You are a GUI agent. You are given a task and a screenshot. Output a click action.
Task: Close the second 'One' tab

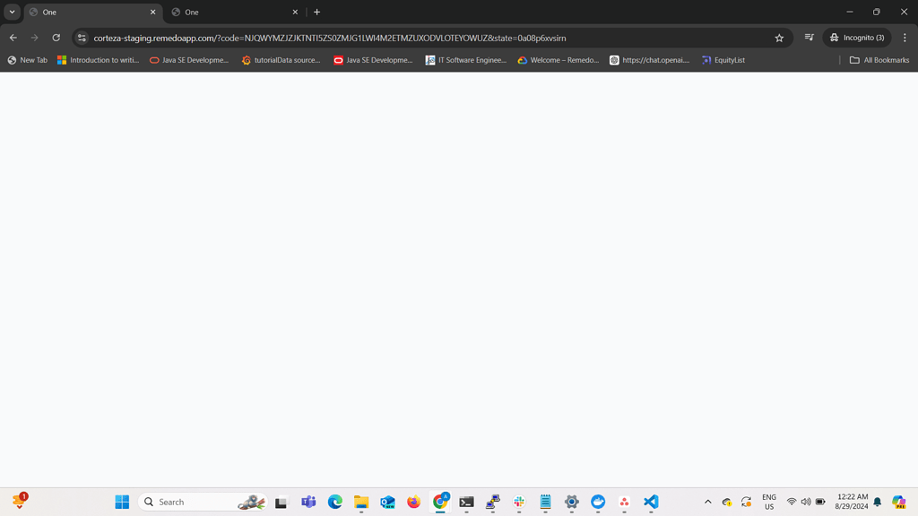coord(295,12)
